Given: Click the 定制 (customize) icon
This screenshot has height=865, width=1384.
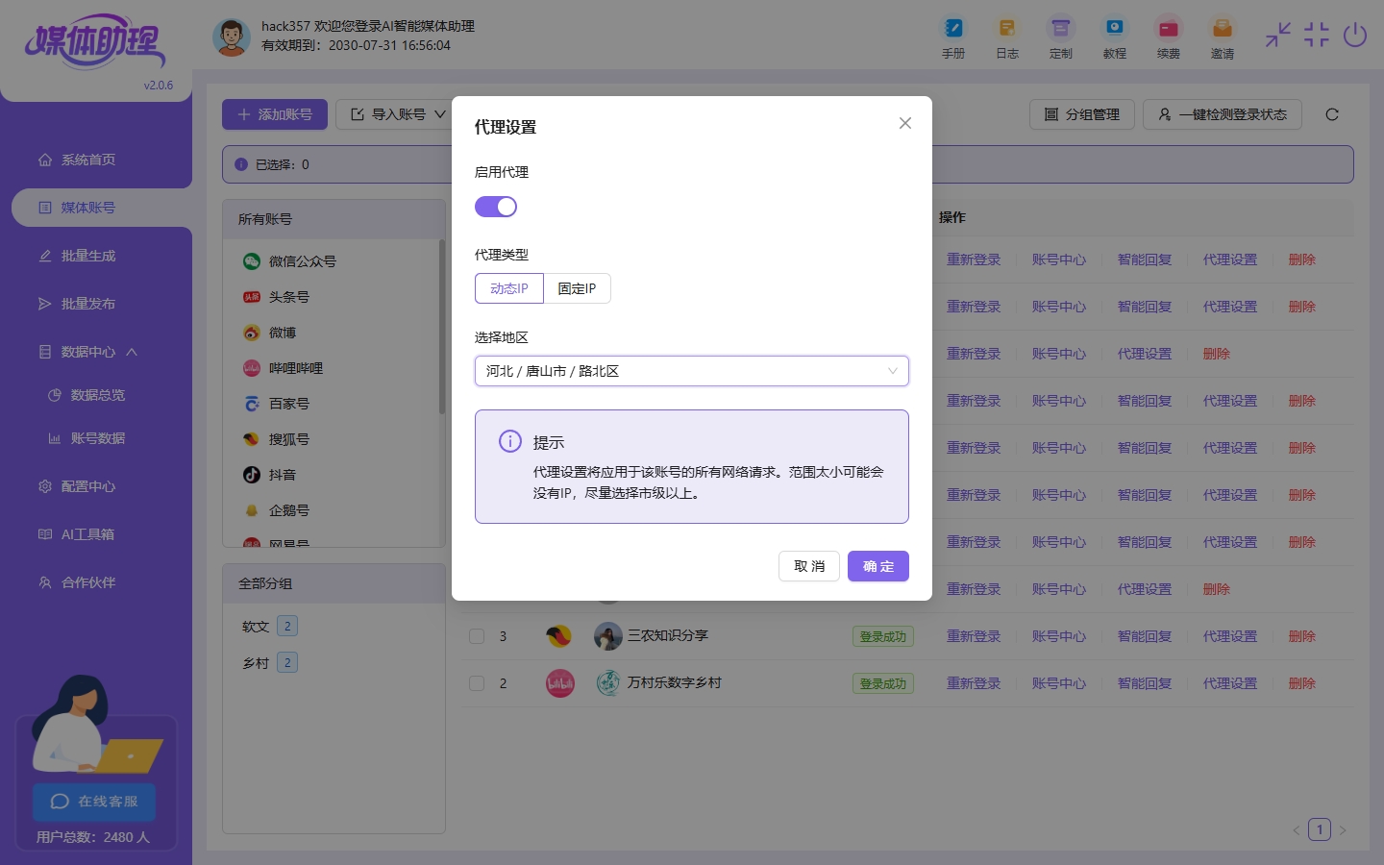Looking at the screenshot, I should (1061, 37).
